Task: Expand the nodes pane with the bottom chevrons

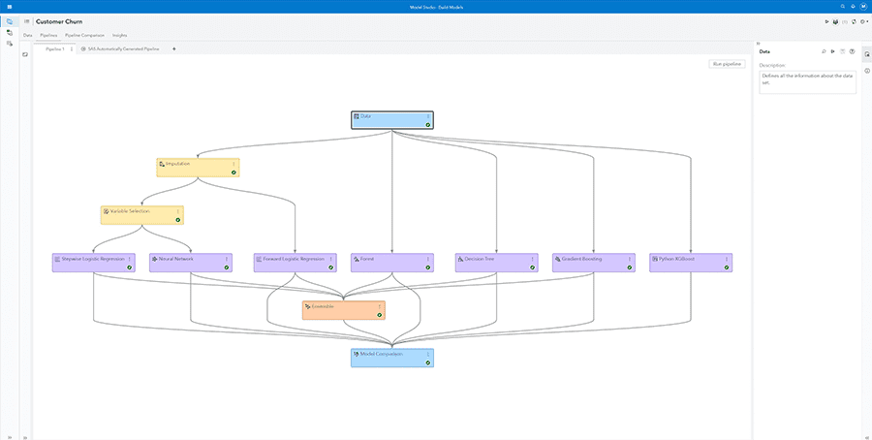Action: (x=25, y=437)
